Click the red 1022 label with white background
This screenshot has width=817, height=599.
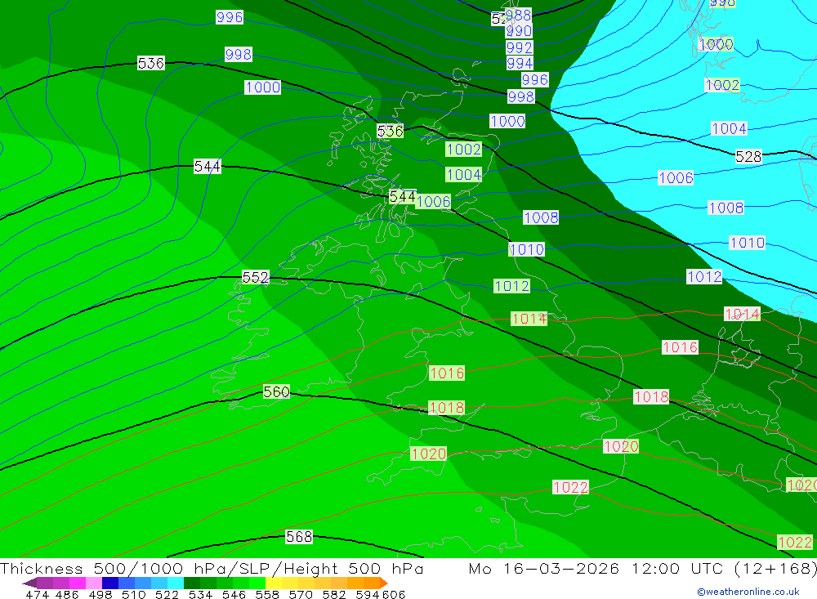click(x=570, y=487)
